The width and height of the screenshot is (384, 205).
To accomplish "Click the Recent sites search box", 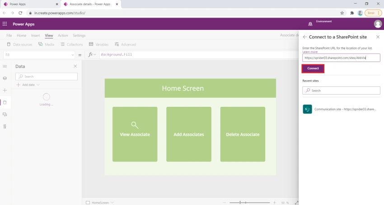I will coord(341,91).
